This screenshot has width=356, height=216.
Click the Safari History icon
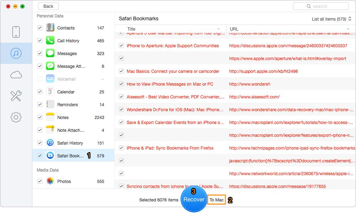tap(50, 143)
